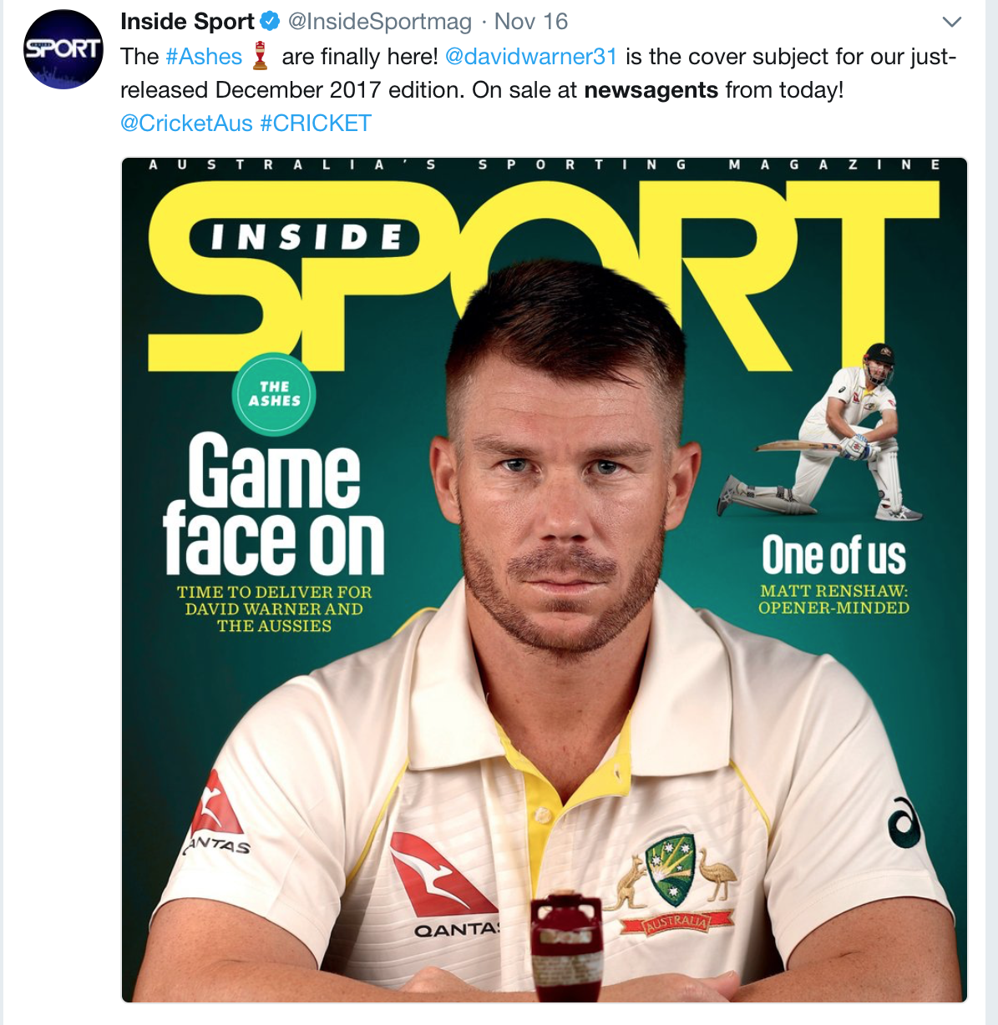Open the @InsideSportmag handle

[x=379, y=22]
